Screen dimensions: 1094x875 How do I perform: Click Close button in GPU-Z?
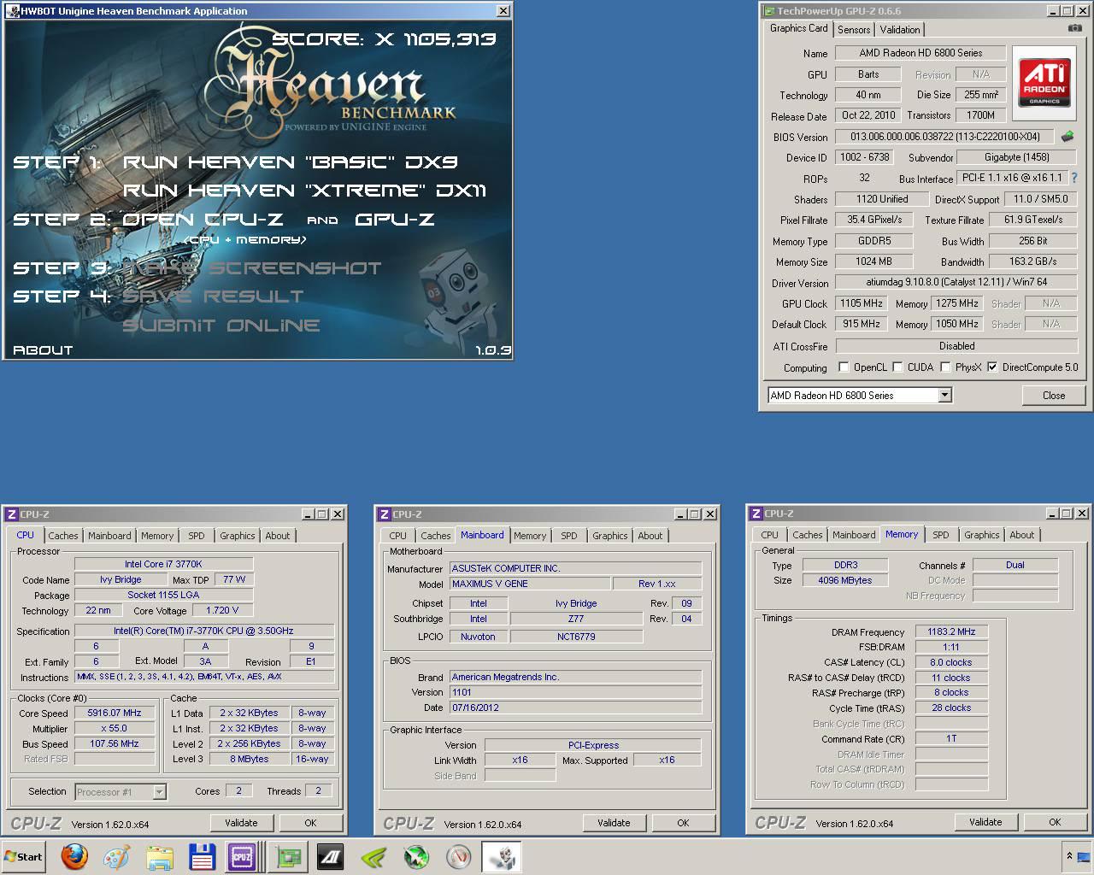click(1054, 396)
